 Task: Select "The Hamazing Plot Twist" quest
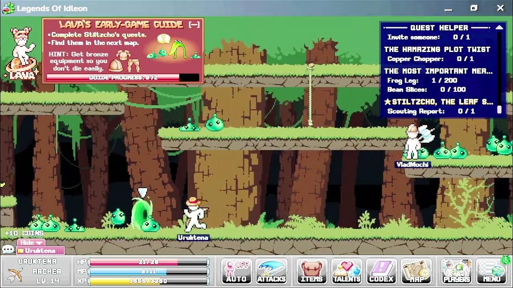(x=437, y=50)
